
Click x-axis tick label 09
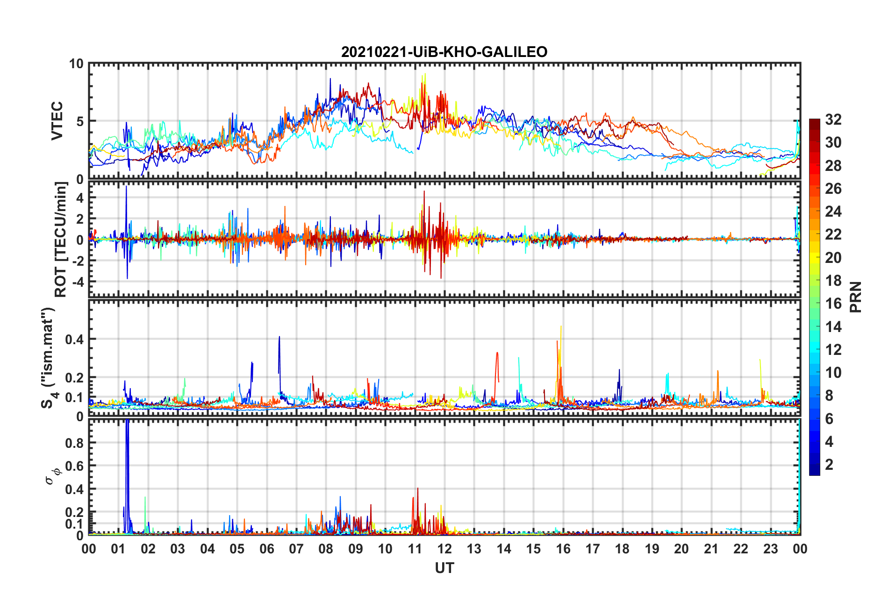(356, 549)
